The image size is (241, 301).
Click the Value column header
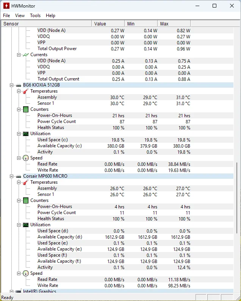pyautogui.click(x=108, y=24)
